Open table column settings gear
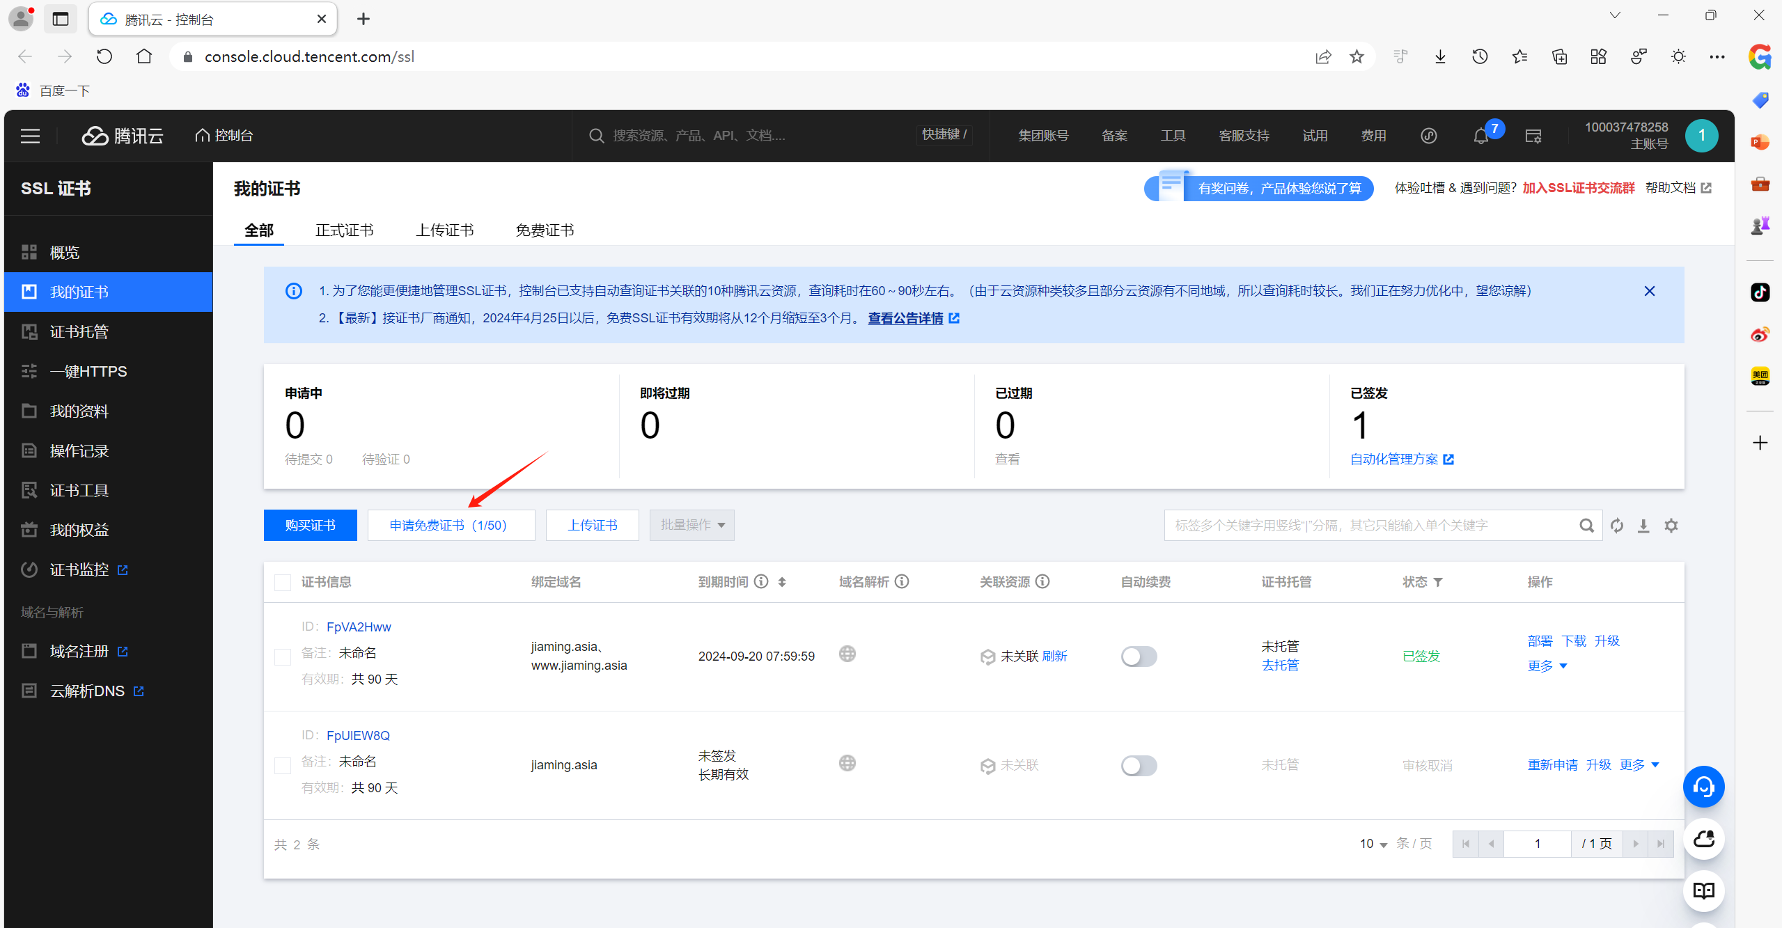 (1671, 526)
